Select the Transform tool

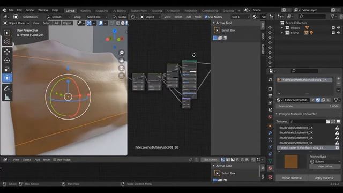[7, 78]
